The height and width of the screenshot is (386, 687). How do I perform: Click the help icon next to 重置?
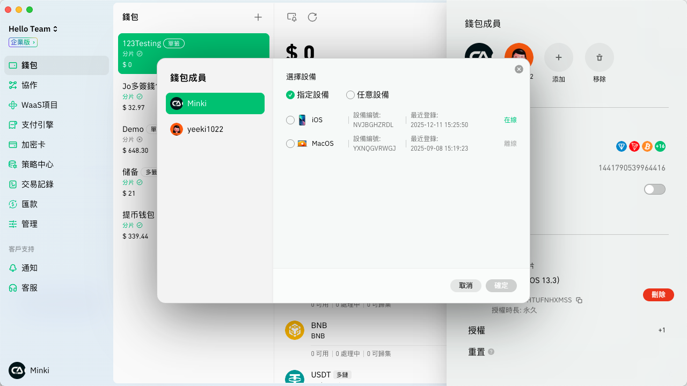click(x=491, y=352)
